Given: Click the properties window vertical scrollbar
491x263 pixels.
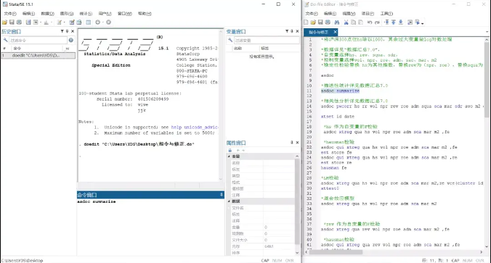Looking at the screenshot, I should click(296, 201).
